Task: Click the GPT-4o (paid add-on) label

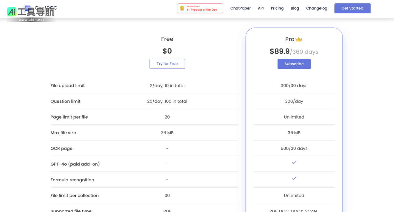Action: pyautogui.click(x=75, y=164)
